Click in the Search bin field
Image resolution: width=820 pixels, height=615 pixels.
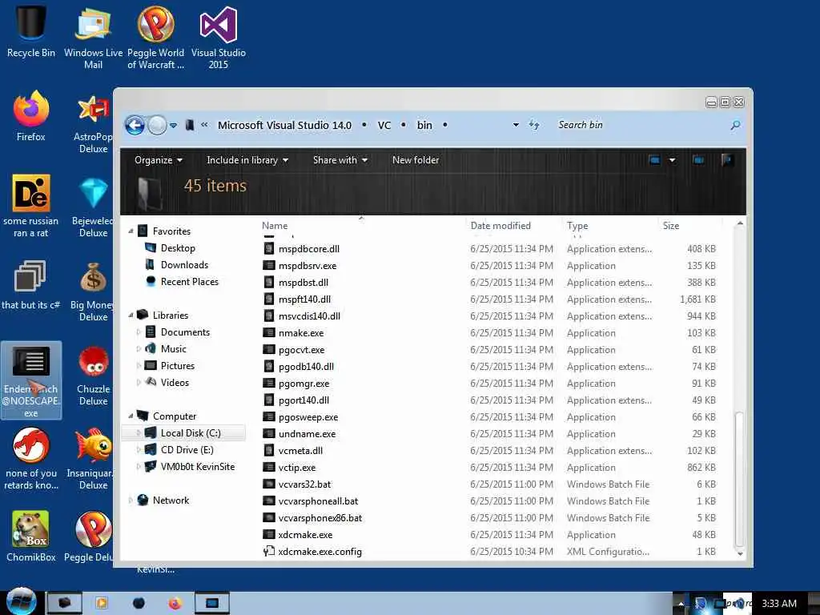tap(641, 125)
